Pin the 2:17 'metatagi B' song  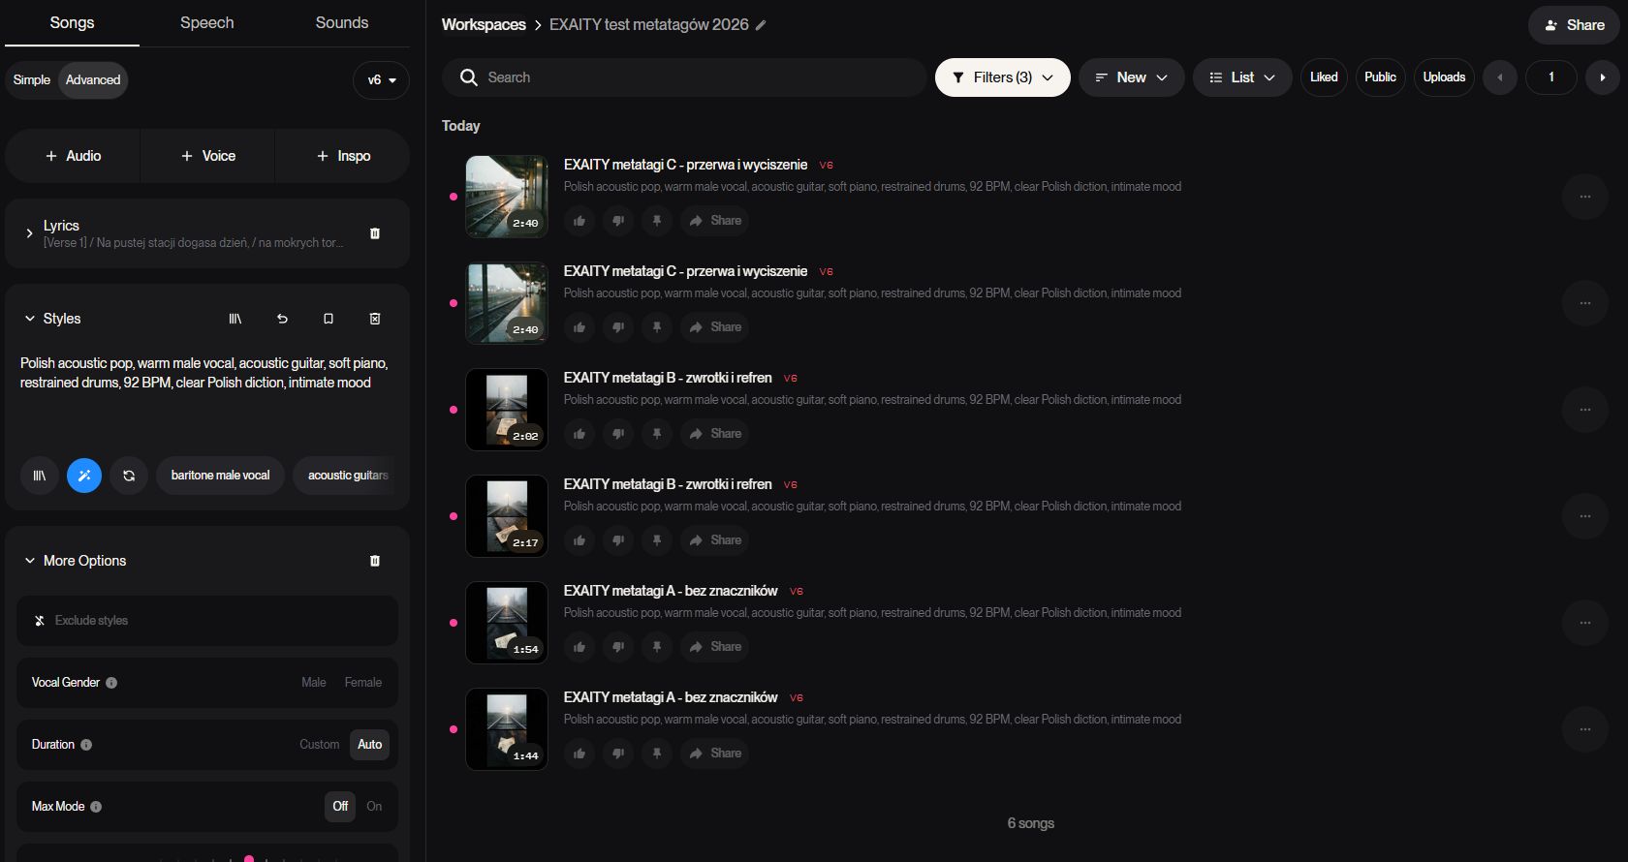click(657, 540)
